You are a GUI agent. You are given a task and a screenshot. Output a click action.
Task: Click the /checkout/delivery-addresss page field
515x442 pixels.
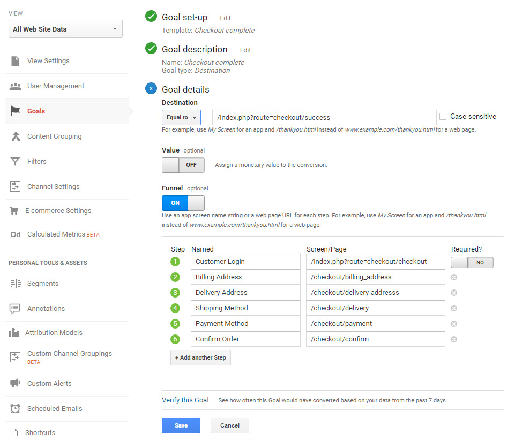(376, 293)
